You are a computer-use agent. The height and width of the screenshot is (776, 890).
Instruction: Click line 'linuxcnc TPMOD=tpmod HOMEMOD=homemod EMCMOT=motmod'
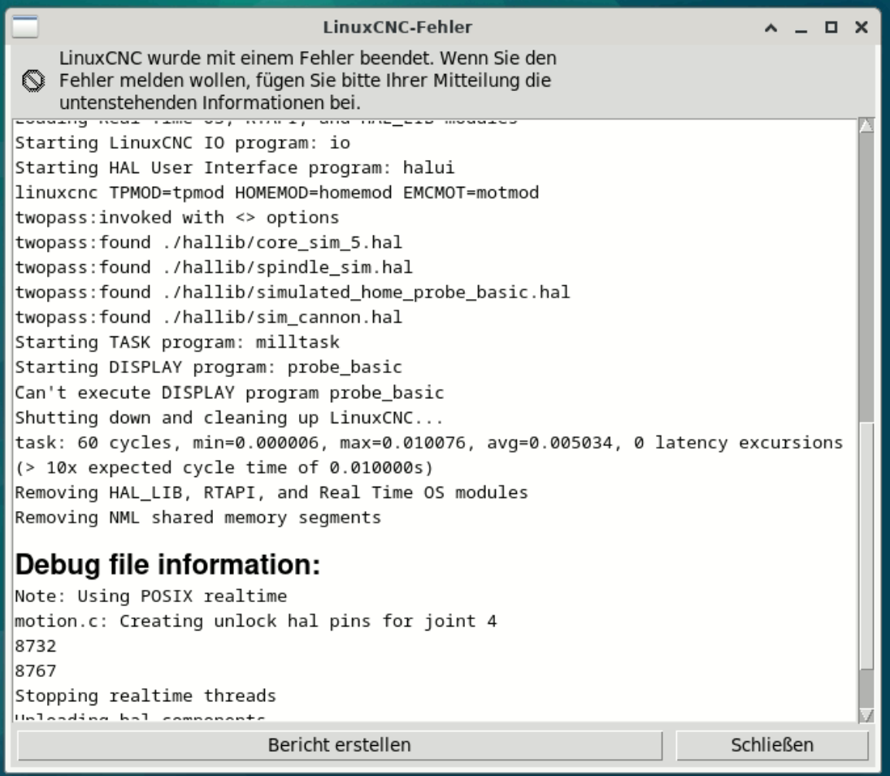click(x=277, y=193)
